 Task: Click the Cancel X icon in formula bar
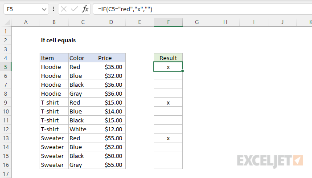point(64,9)
